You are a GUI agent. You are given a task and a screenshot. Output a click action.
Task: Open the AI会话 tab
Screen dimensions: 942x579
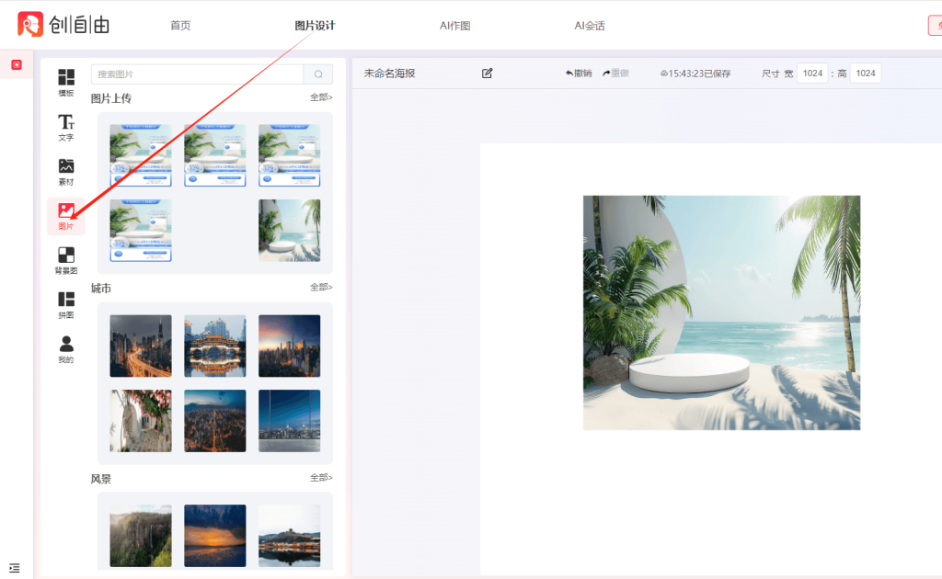click(590, 26)
